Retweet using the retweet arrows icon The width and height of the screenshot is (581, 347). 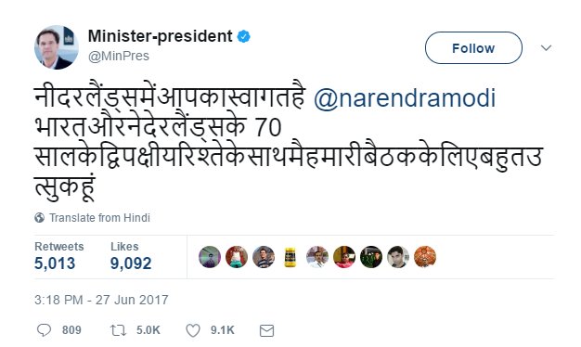pyautogui.click(x=118, y=330)
